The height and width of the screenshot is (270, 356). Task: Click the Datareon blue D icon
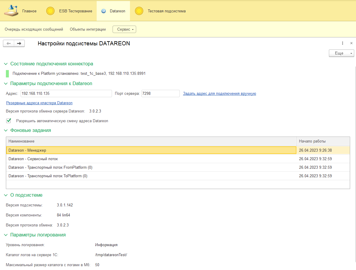point(103,11)
